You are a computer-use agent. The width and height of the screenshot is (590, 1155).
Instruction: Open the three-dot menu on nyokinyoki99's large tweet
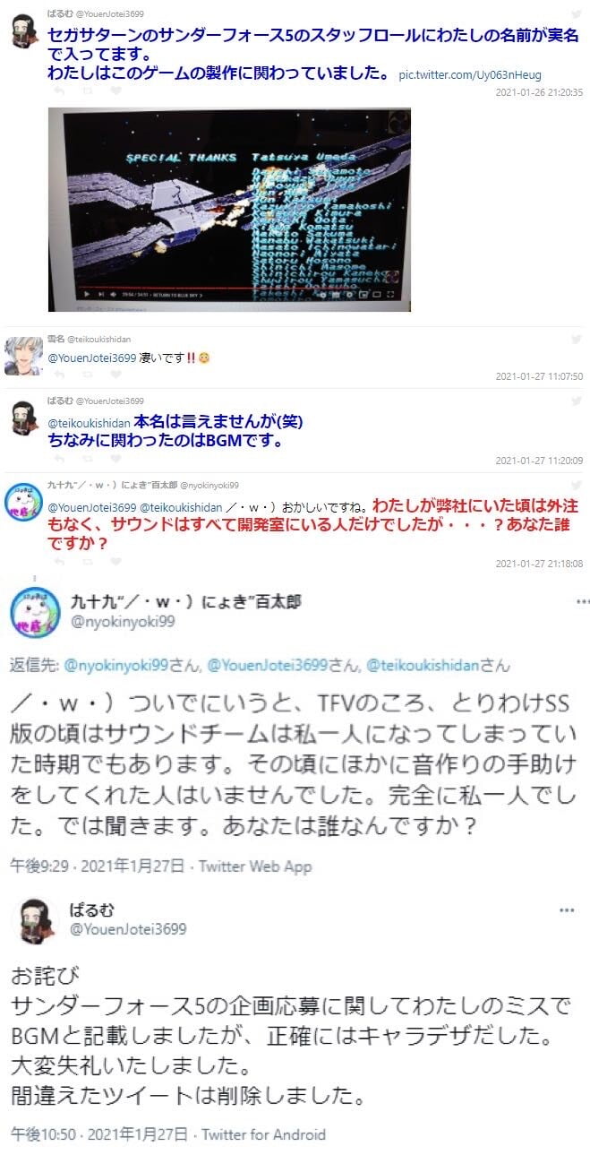click(583, 601)
